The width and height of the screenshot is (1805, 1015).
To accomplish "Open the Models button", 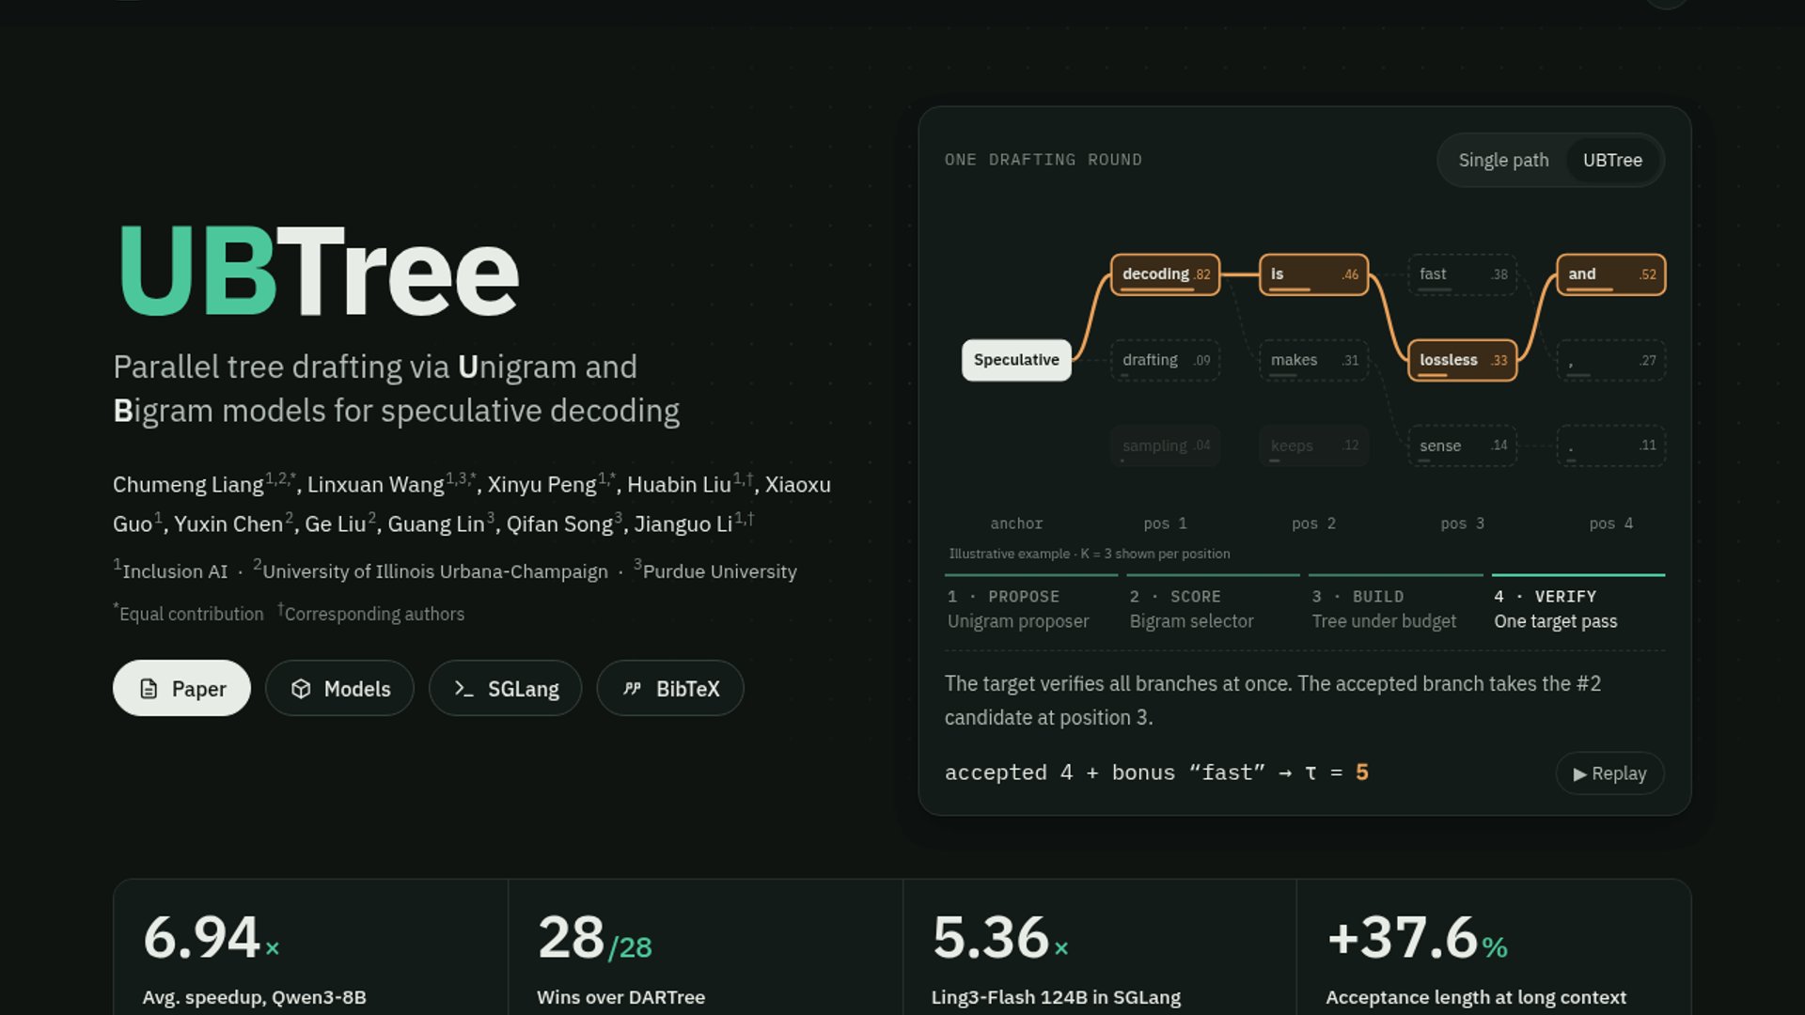I will pos(339,688).
